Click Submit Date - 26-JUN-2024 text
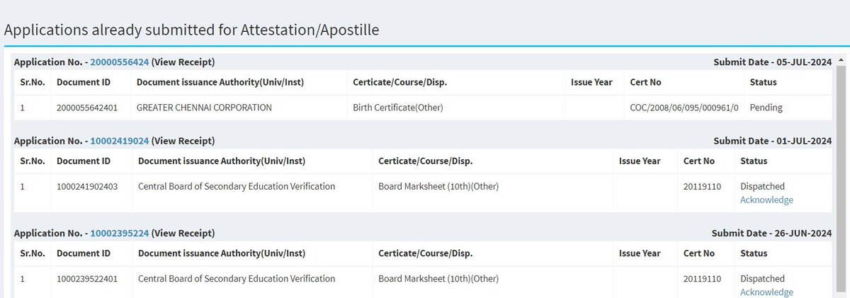 [771, 233]
